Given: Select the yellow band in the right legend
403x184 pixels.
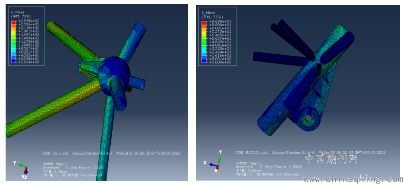Looking at the screenshot, I should [204, 33].
